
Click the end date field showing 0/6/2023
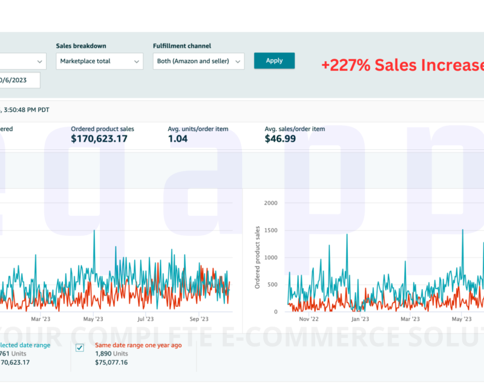(19, 80)
